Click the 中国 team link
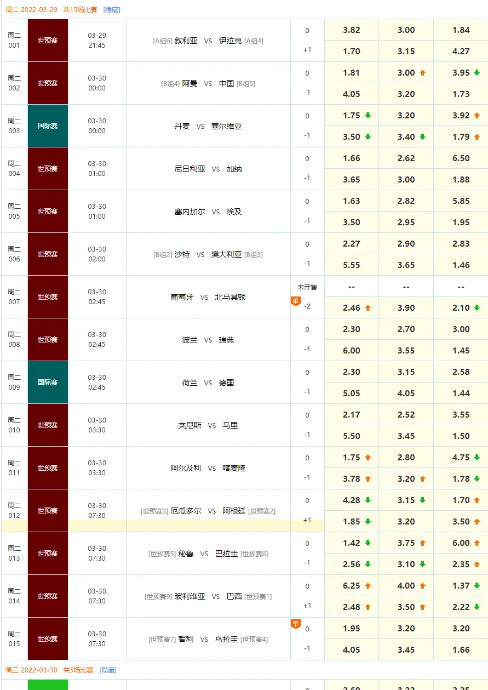The height and width of the screenshot is (690, 488). pyautogui.click(x=226, y=83)
